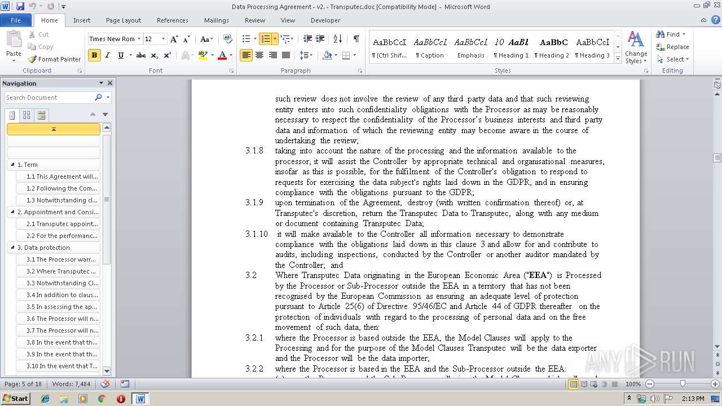722x406 pixels.
Task: Jump to next heading in Navigation
Action: tap(105, 115)
